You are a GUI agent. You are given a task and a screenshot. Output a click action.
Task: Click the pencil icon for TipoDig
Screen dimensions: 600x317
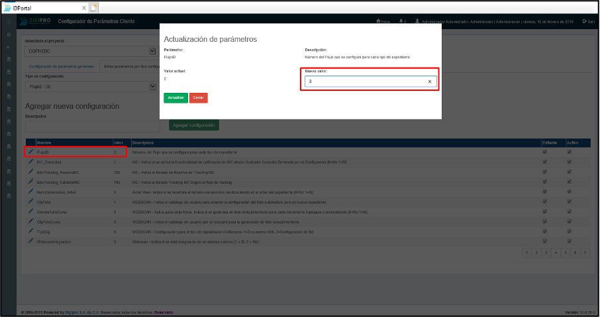pos(30,231)
